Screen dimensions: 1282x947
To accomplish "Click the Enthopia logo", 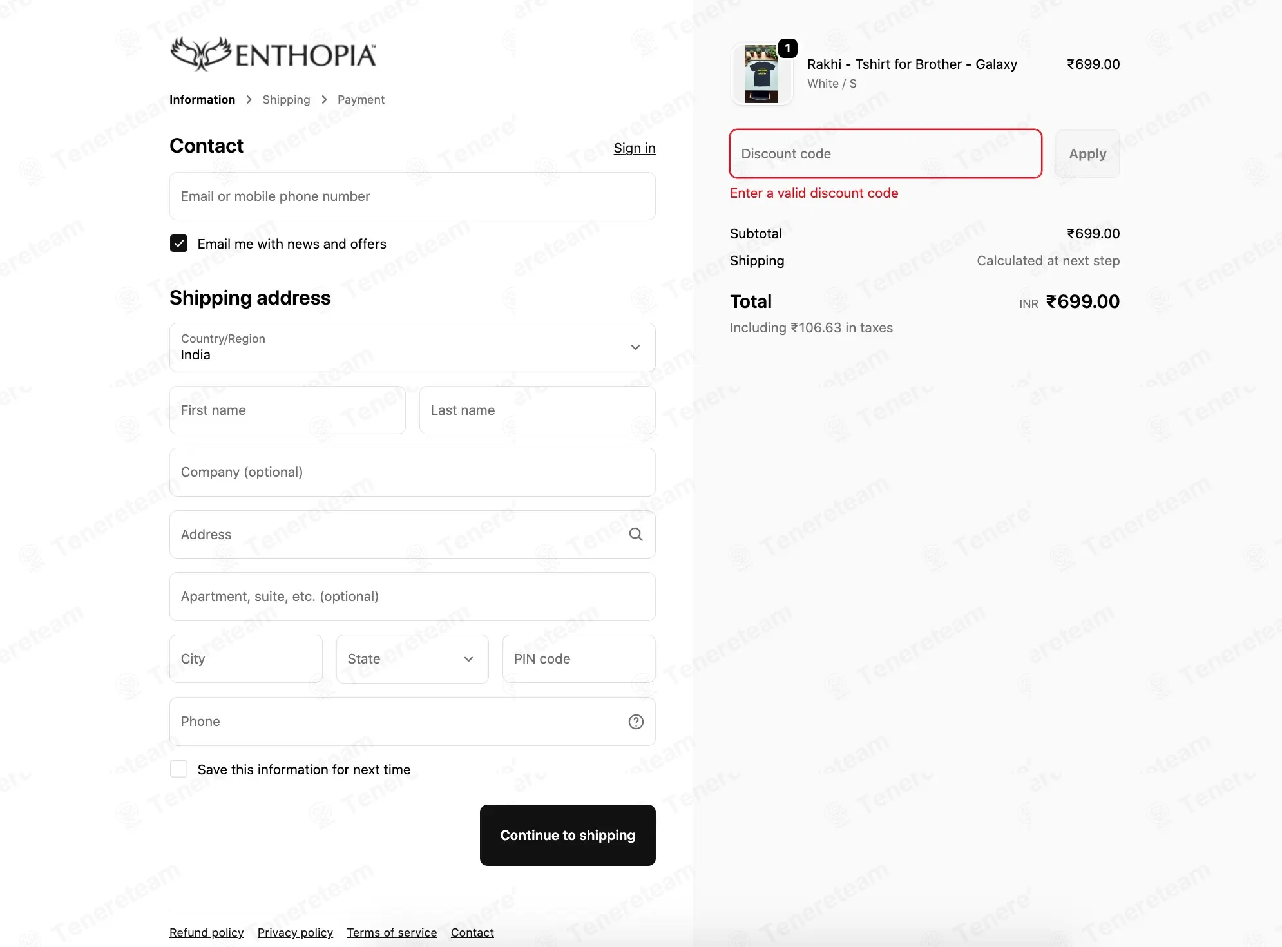I will (x=273, y=54).
